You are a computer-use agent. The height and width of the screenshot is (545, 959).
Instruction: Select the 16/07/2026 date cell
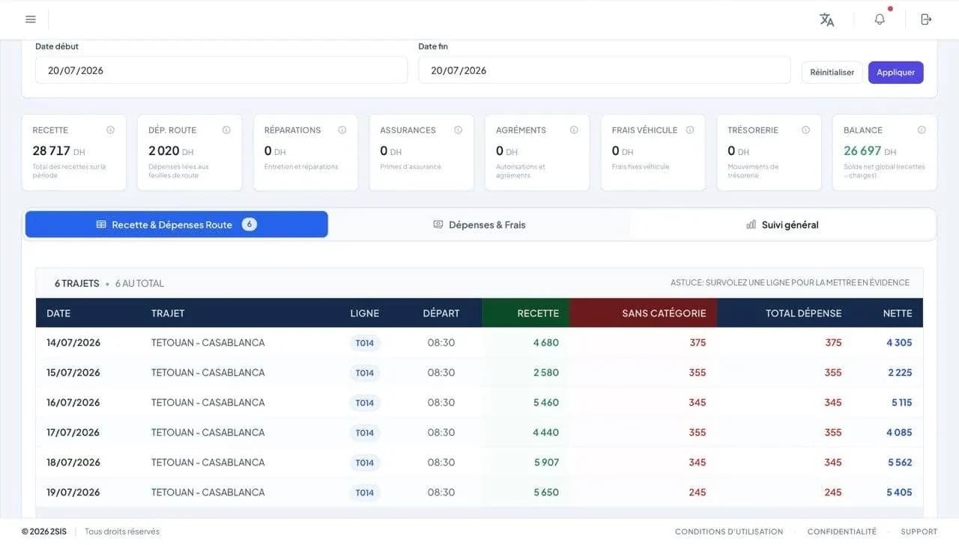tap(73, 403)
